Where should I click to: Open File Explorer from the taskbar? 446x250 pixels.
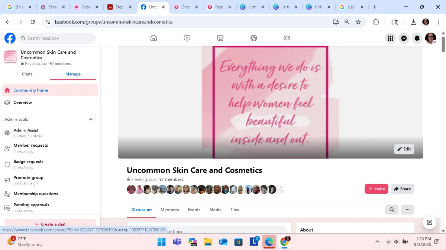coord(208,242)
